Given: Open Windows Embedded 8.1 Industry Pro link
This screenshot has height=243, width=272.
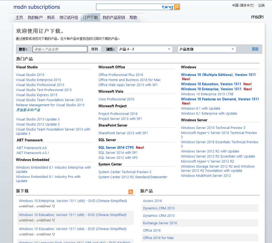Looking at the screenshot, I should pos(48,179).
